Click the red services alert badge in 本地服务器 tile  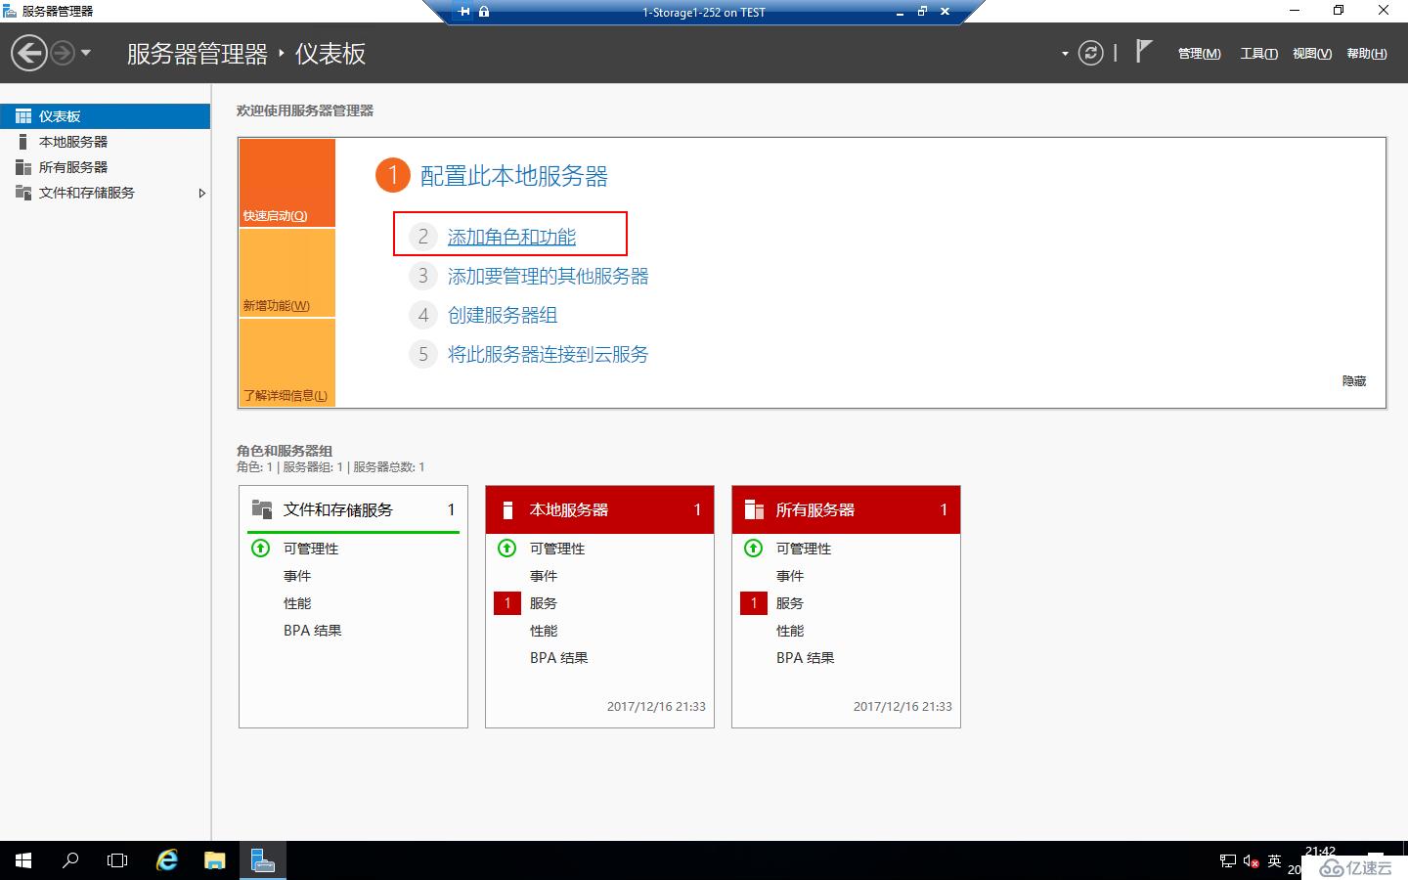pyautogui.click(x=507, y=603)
